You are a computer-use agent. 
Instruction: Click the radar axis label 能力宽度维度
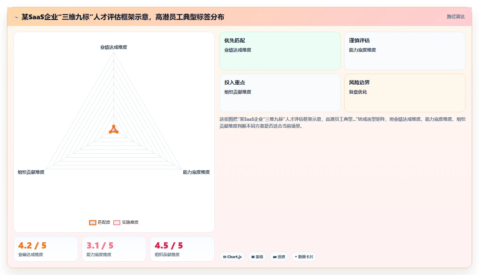[196, 172]
